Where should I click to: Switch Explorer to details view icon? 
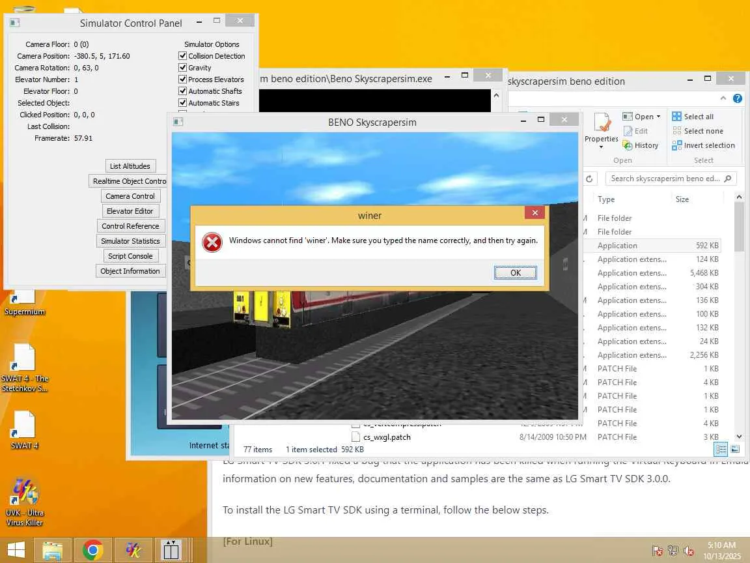[721, 449]
